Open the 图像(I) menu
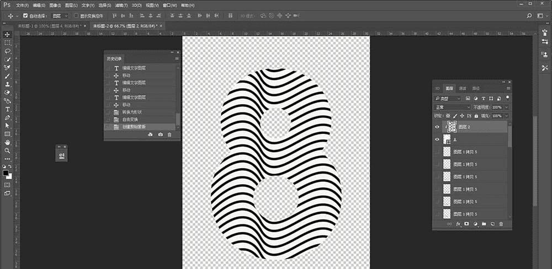Screen dimensions: 552x269 point(55,6)
